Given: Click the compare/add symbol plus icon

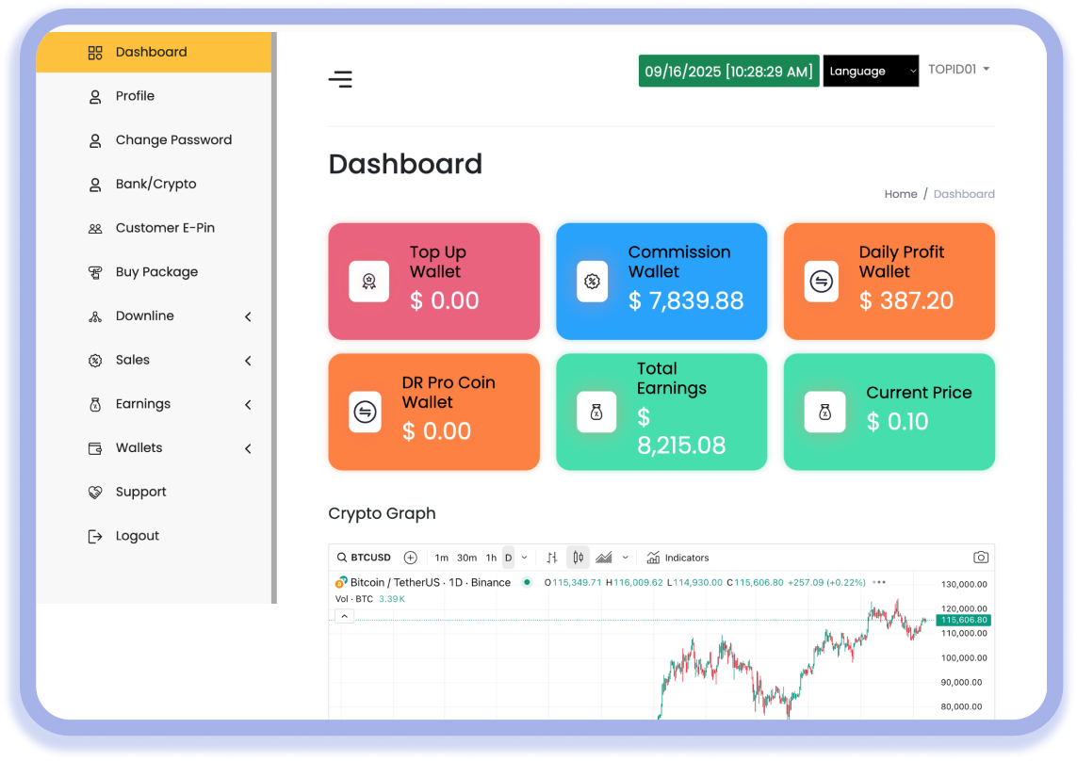Looking at the screenshot, I should (x=410, y=558).
